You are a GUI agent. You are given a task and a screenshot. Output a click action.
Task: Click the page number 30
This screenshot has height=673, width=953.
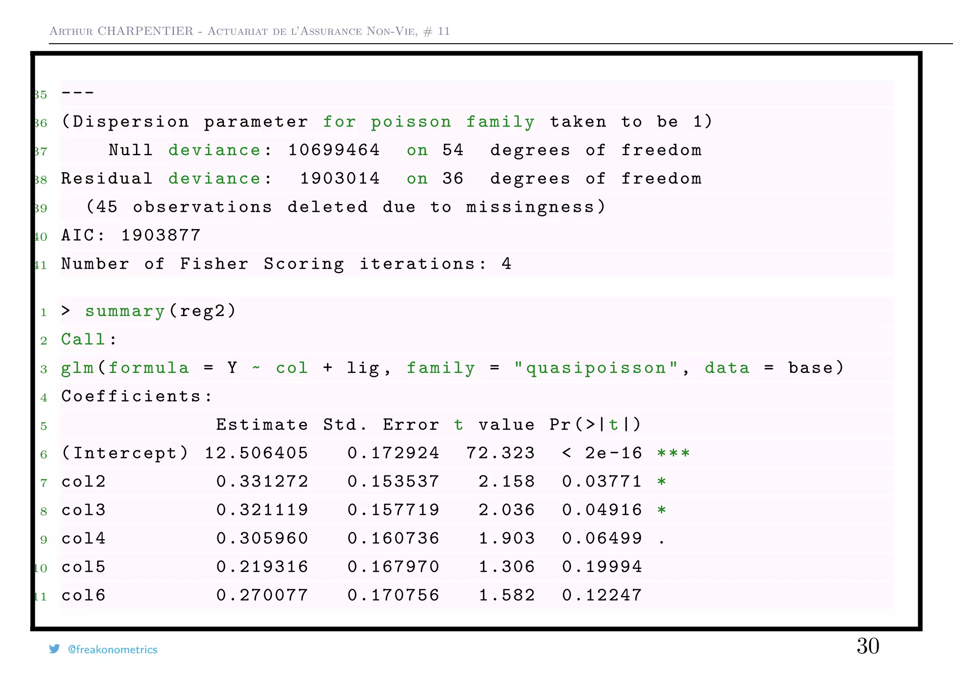point(868,646)
